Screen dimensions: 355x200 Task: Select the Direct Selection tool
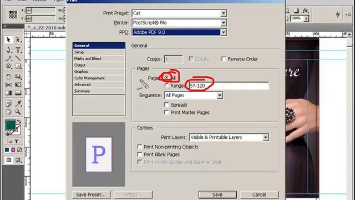pos(18,39)
